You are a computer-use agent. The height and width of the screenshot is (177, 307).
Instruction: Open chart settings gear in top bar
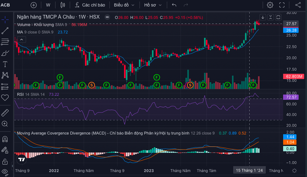pyautogui.click(x=270, y=5)
